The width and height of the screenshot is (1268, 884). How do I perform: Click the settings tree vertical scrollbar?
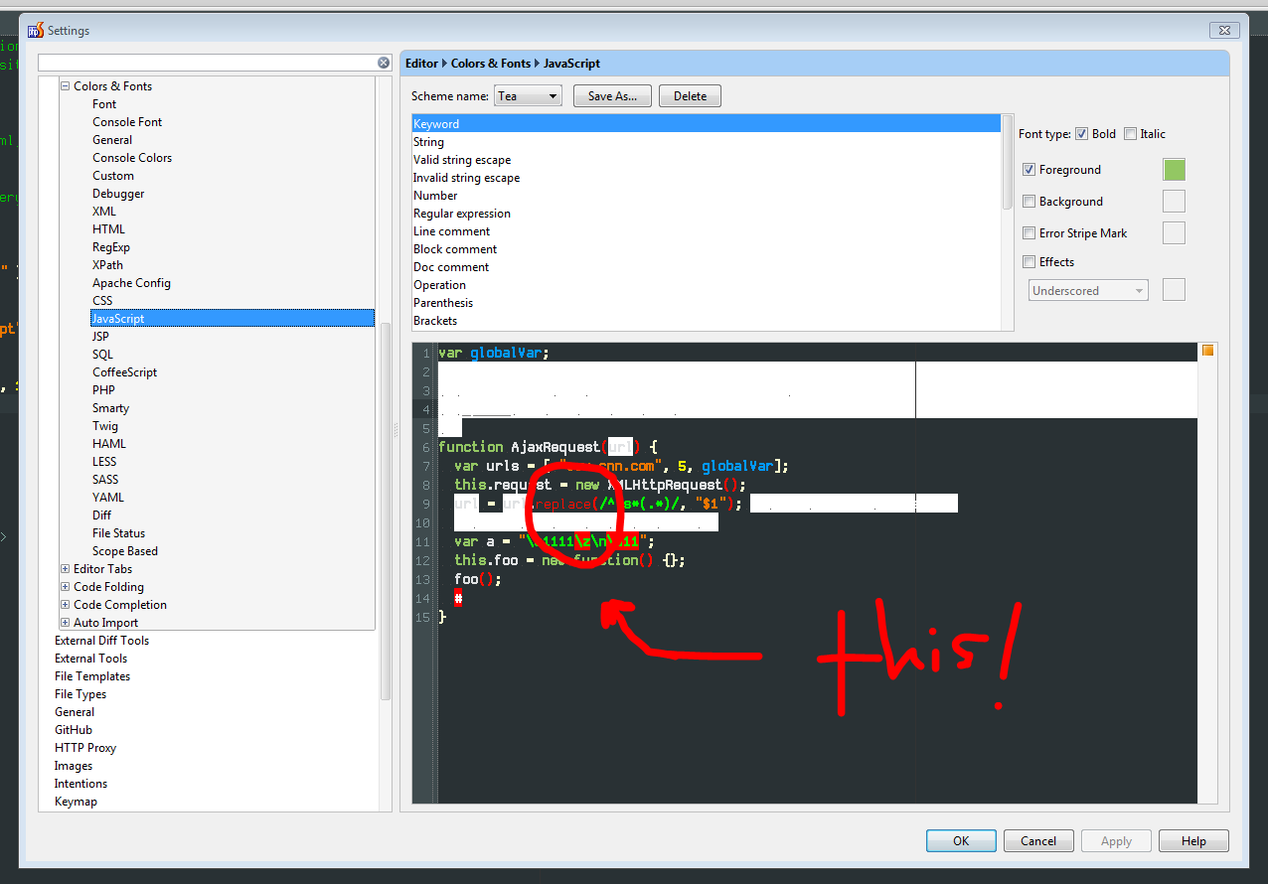[x=386, y=512]
